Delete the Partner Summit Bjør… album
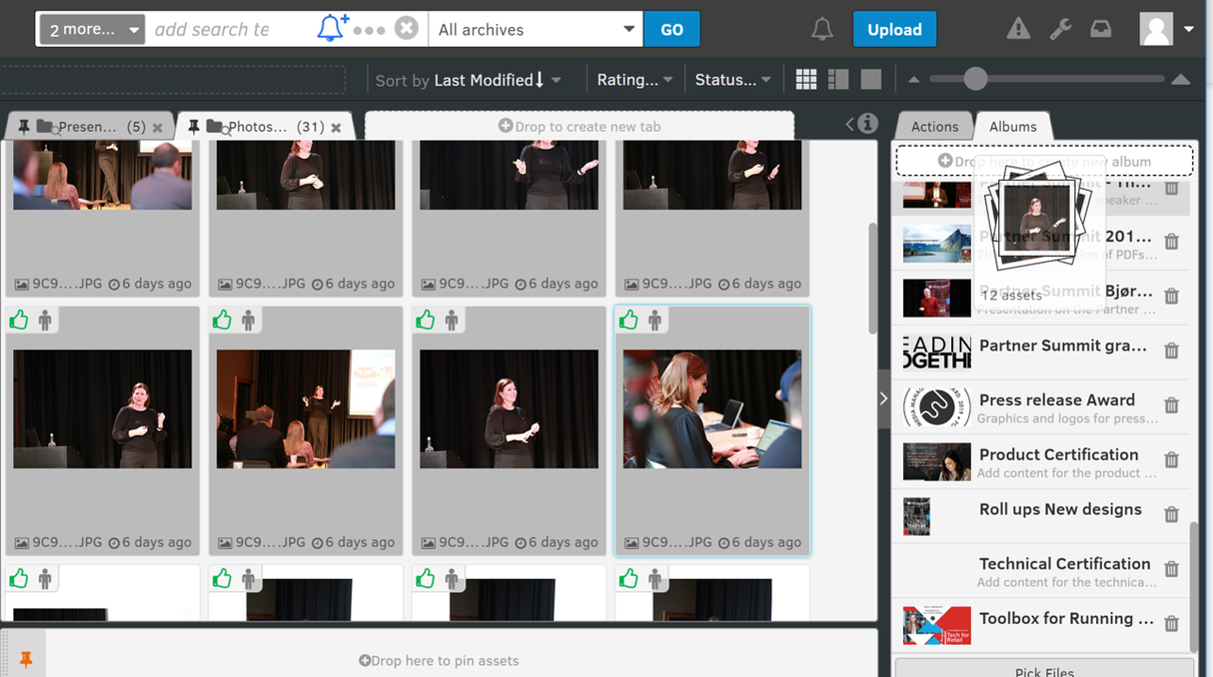This screenshot has height=677, width=1213. pos(1172,297)
